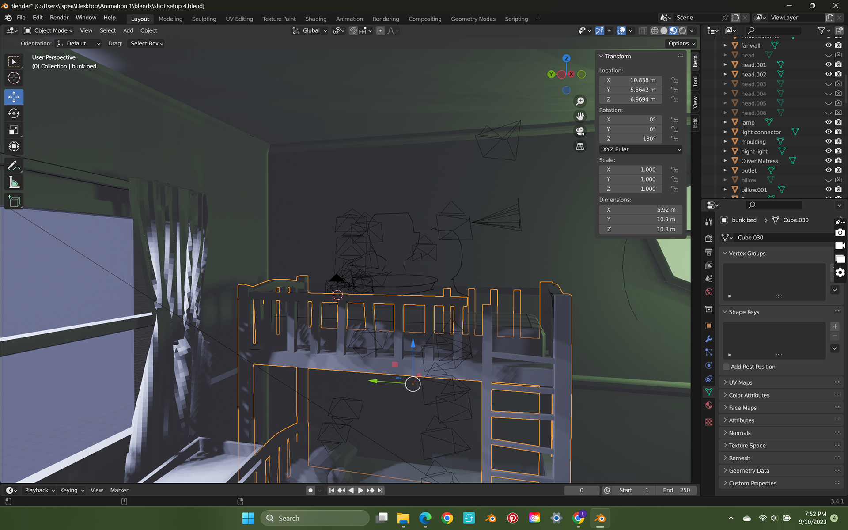Image resolution: width=848 pixels, height=530 pixels.
Task: Toggle snapping magnet in header
Action: (x=353, y=30)
